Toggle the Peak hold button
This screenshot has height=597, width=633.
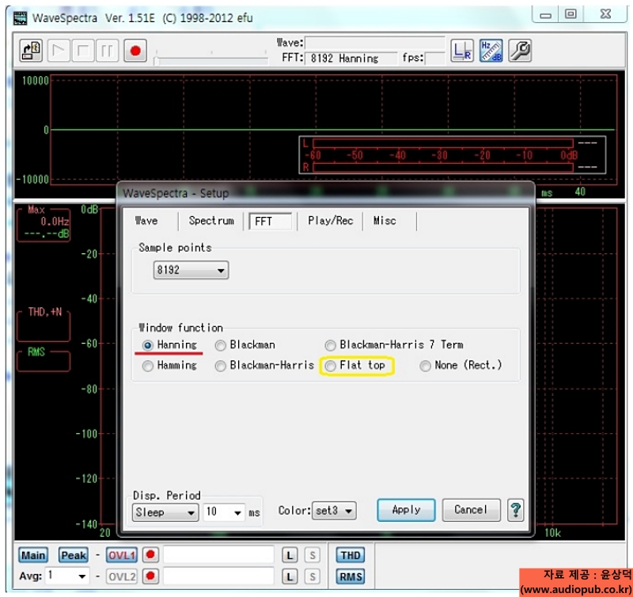click(74, 555)
